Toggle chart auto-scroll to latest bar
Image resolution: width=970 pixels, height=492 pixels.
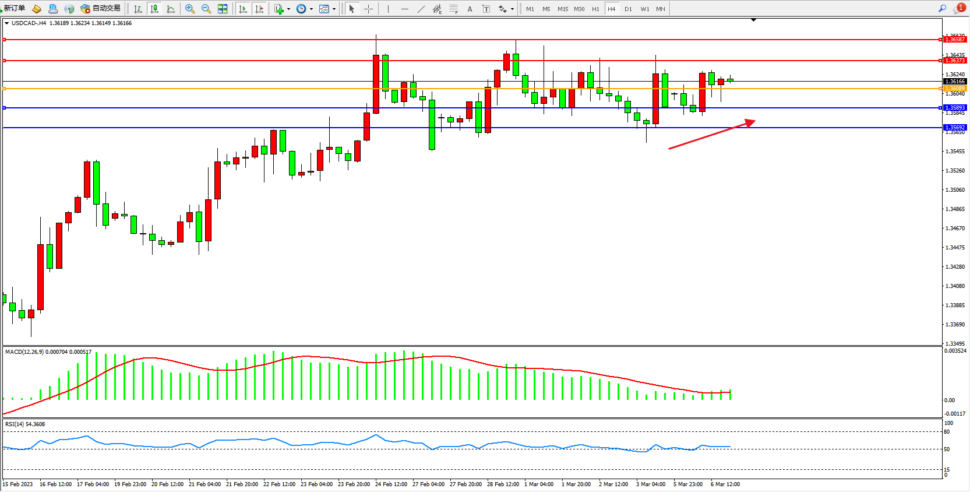coord(243,9)
